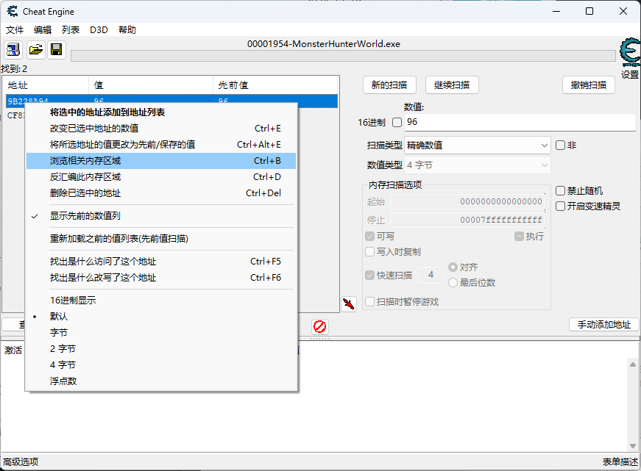Open the 扫描类型 dropdown
This screenshot has width=641, height=471.
[x=477, y=145]
